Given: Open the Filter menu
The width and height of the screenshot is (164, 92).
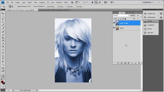Looking at the screenshot, I should click(35, 2).
